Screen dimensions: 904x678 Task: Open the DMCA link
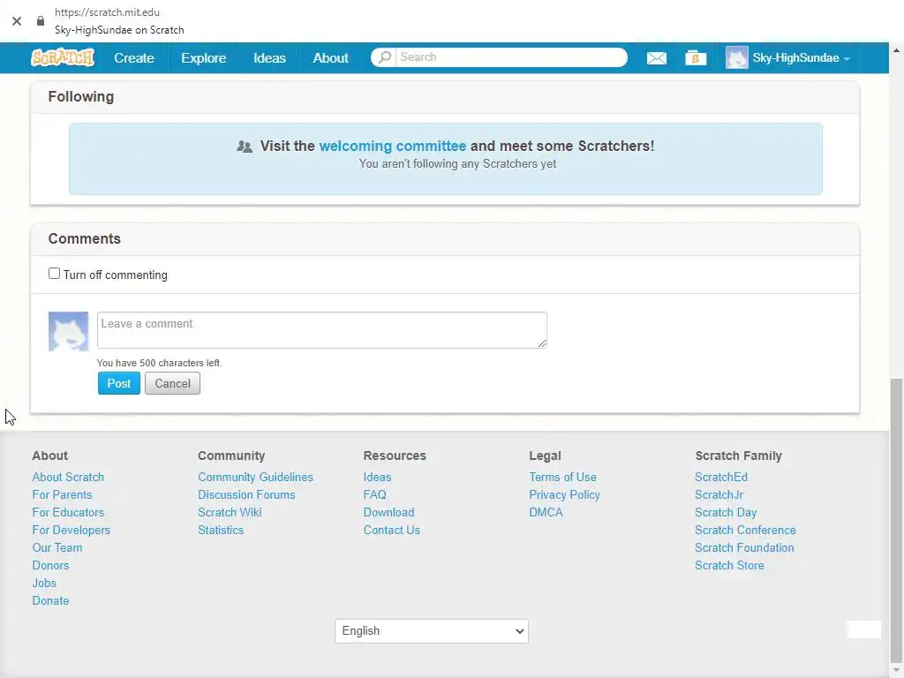point(546,512)
